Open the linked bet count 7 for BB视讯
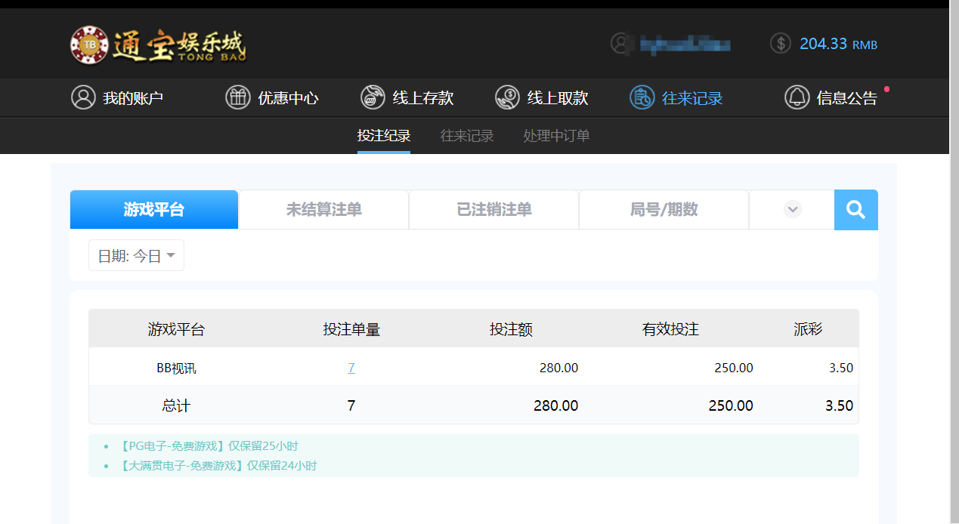The image size is (959, 524). click(351, 367)
